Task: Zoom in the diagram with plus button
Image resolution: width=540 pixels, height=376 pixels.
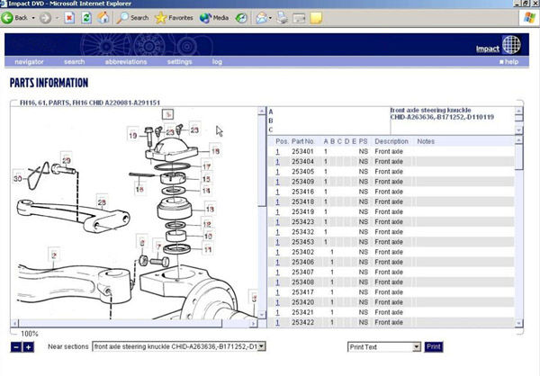Action: point(28,347)
